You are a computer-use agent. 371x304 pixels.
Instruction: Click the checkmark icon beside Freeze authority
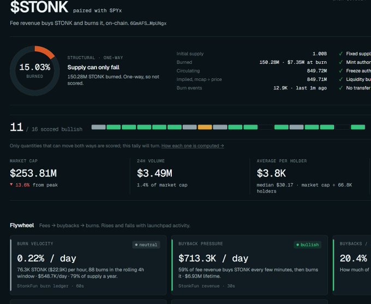340,71
